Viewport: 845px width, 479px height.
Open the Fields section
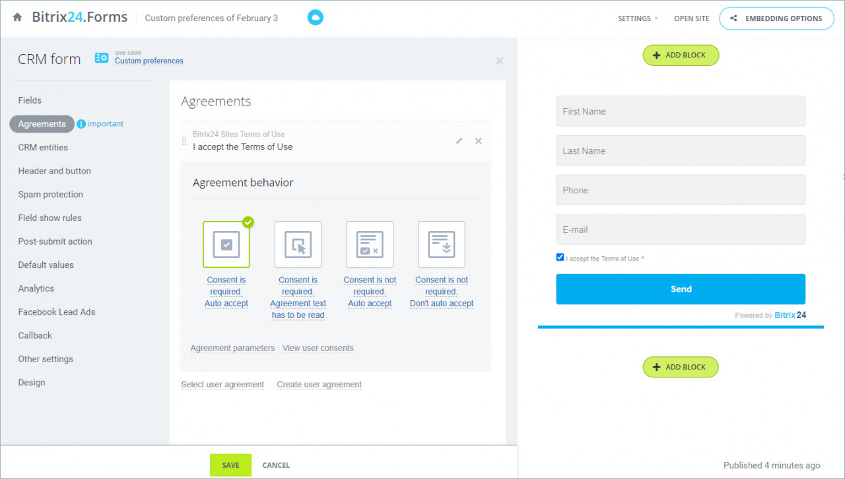tap(30, 100)
